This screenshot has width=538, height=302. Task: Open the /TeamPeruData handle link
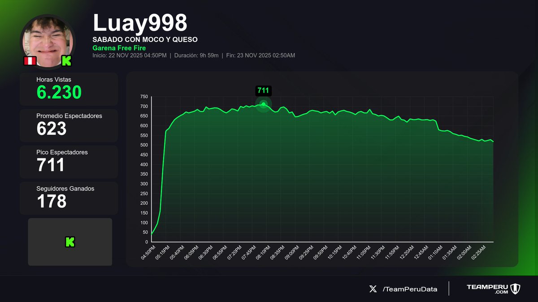coord(410,289)
